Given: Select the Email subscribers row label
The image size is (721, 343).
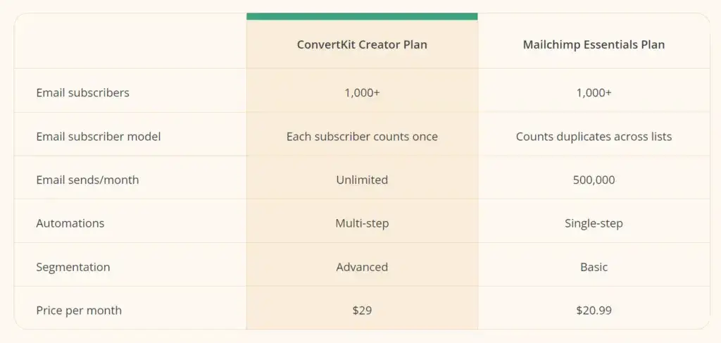Looking at the screenshot, I should [83, 92].
